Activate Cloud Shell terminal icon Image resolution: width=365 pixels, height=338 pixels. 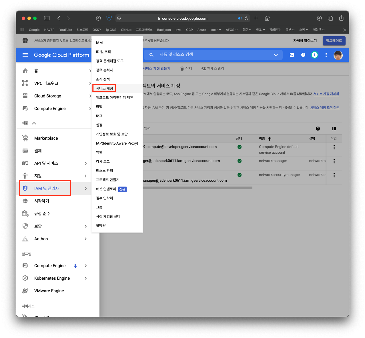click(x=292, y=55)
